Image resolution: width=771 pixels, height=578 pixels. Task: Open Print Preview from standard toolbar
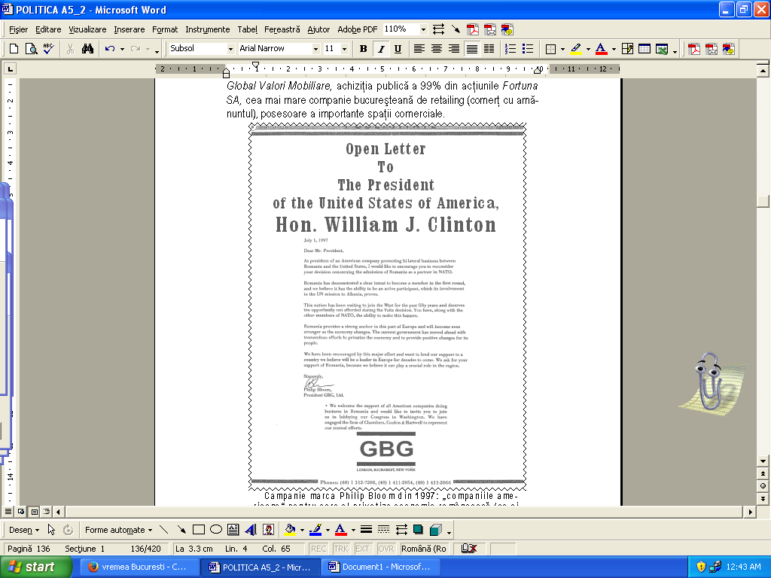coord(31,49)
